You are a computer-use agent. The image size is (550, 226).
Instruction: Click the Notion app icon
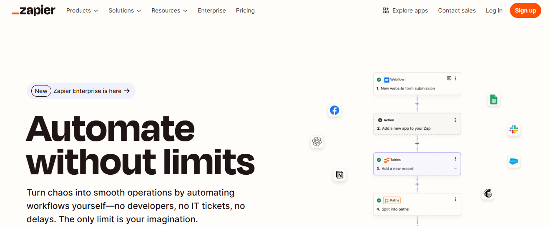[x=340, y=175]
